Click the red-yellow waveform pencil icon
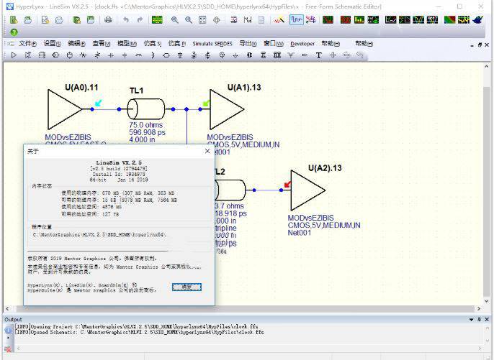 [x=279, y=20]
